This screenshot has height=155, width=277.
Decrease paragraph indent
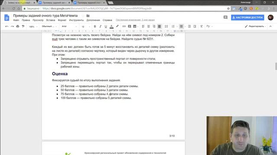[x=189, y=26]
